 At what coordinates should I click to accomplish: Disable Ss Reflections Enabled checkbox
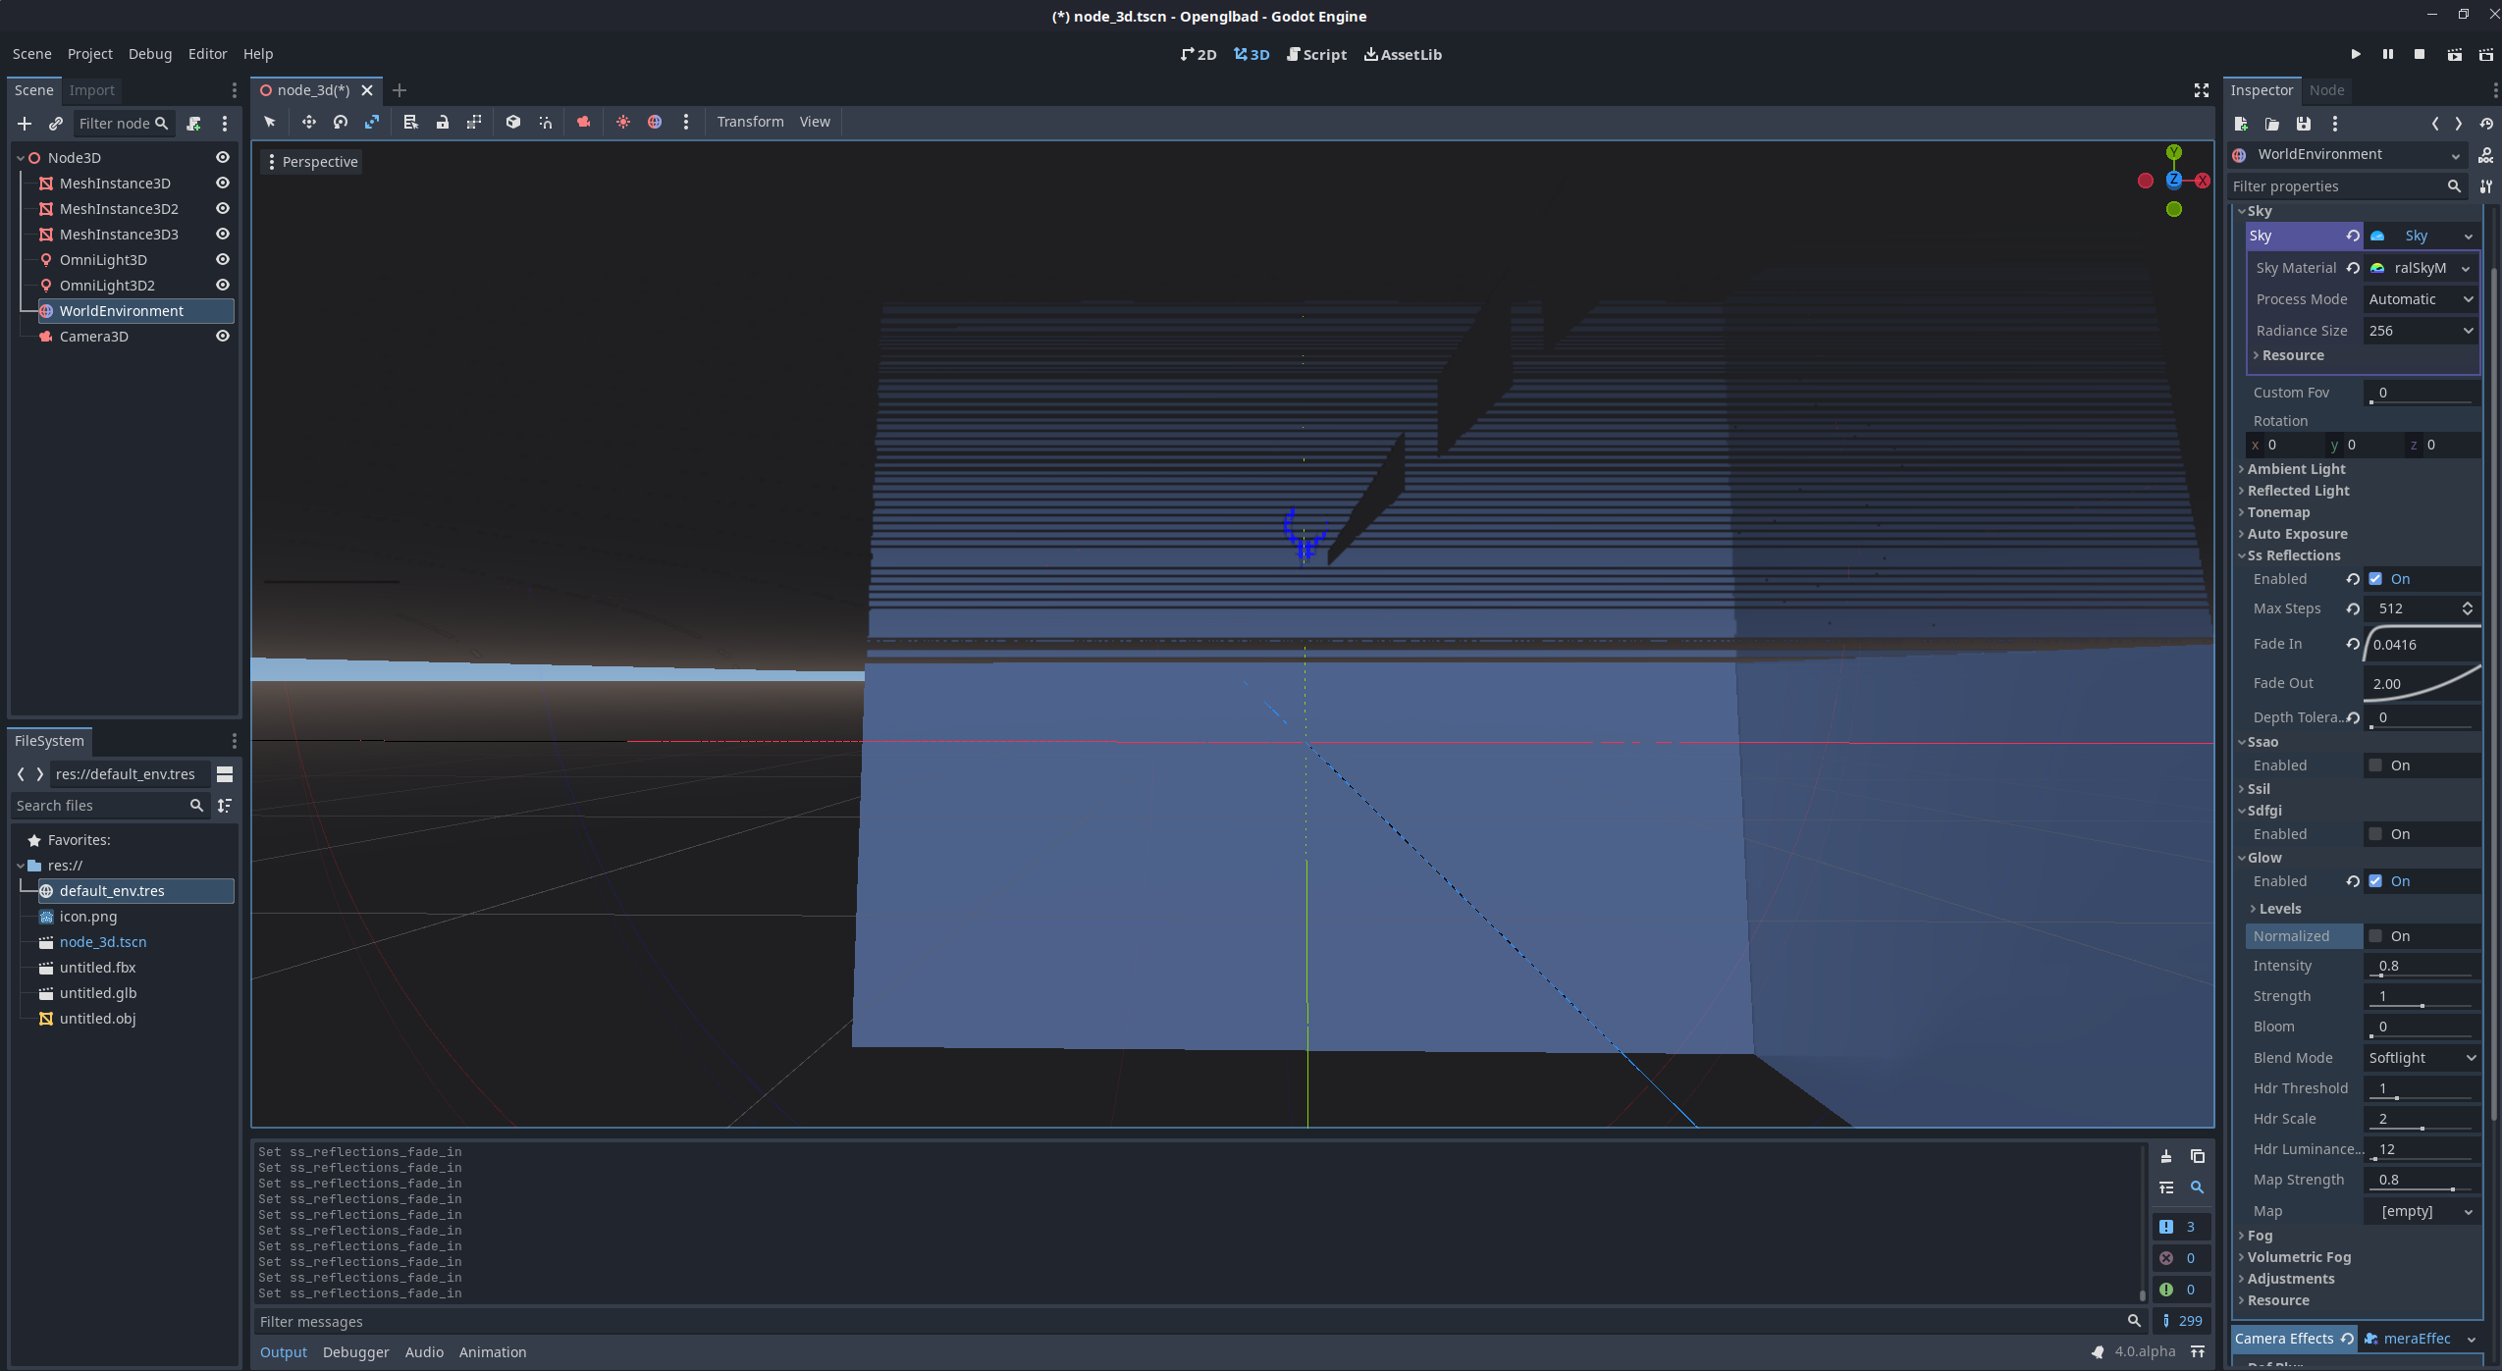pyautogui.click(x=2375, y=579)
